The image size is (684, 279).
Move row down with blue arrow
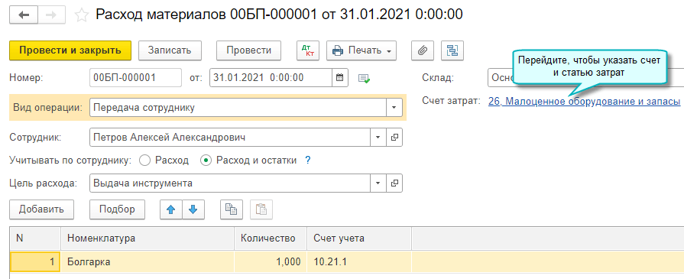click(193, 209)
